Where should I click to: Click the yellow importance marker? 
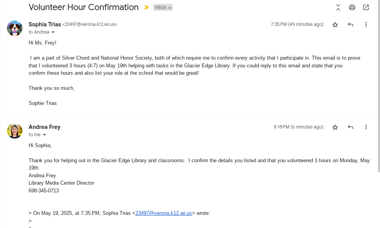146,7
